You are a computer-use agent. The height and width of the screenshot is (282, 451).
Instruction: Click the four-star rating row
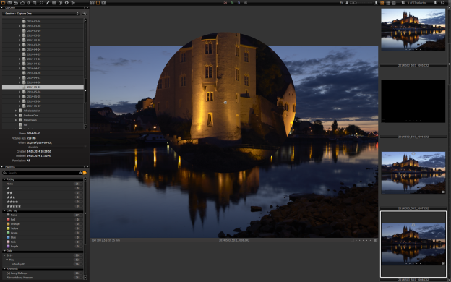pos(43,202)
